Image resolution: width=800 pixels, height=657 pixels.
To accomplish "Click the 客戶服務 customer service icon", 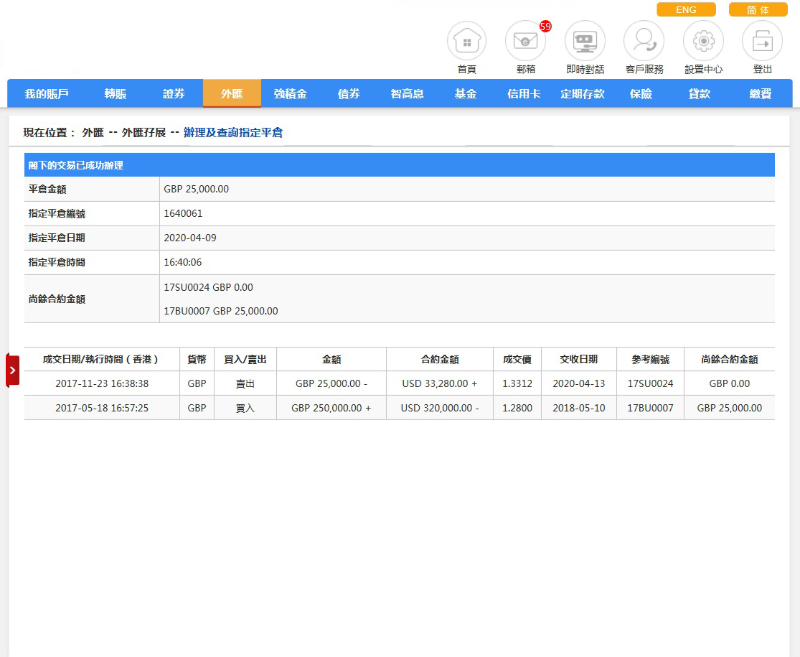I will tap(644, 42).
